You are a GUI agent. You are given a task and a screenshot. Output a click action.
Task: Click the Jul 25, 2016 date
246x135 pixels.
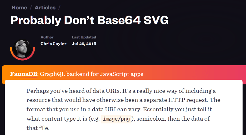[84, 44]
